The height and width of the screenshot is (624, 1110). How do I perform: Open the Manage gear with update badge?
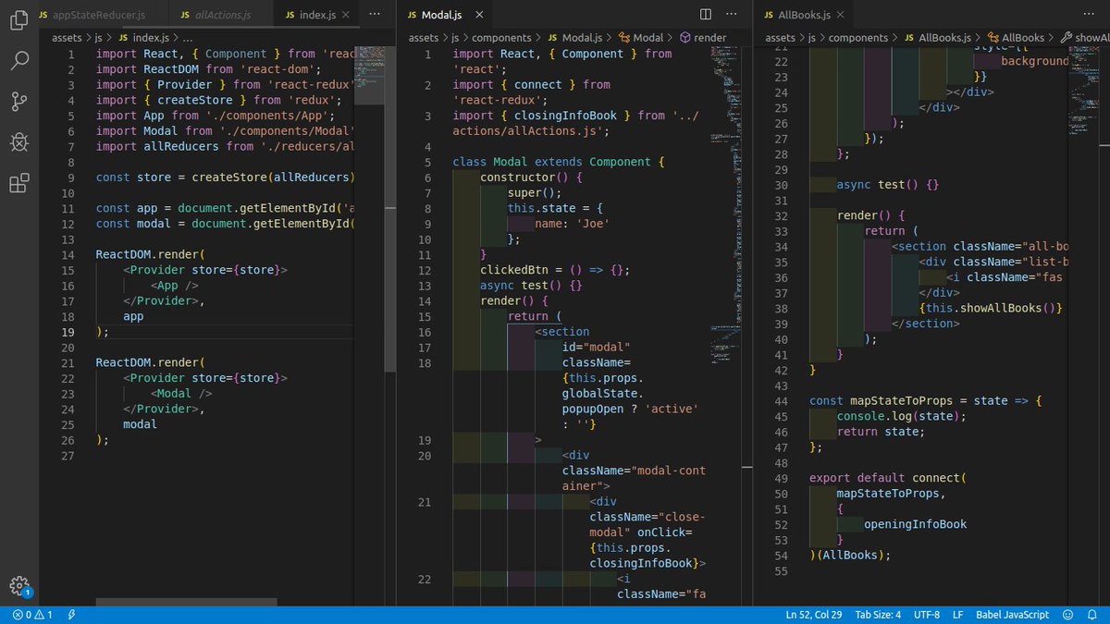pos(18,586)
